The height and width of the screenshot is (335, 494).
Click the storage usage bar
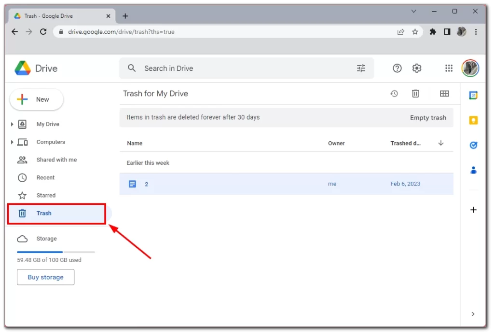tap(56, 252)
